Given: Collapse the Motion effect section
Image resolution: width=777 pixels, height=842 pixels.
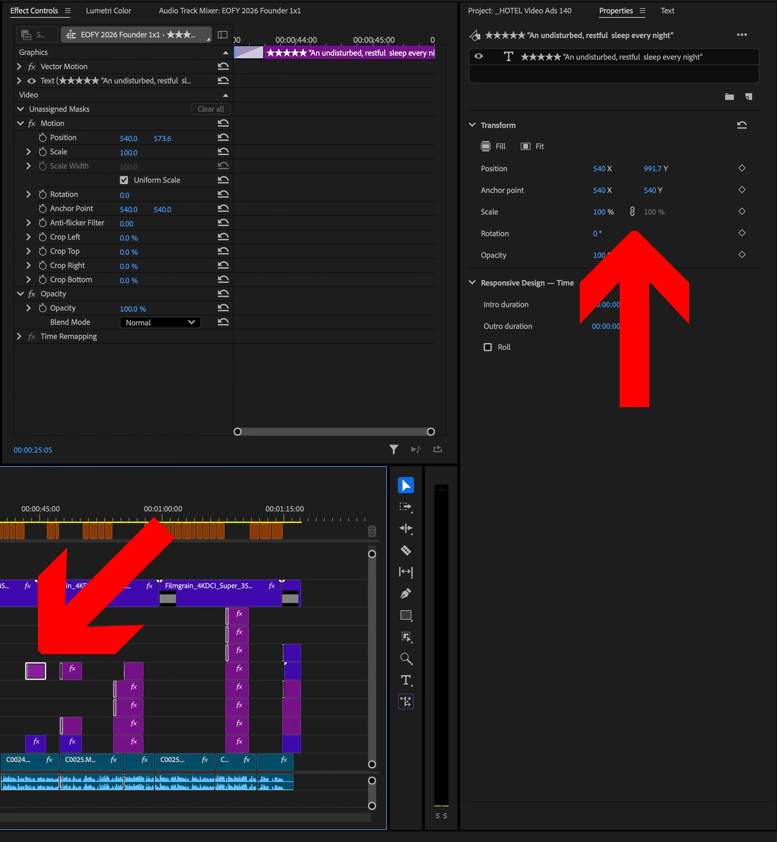Looking at the screenshot, I should [x=20, y=123].
